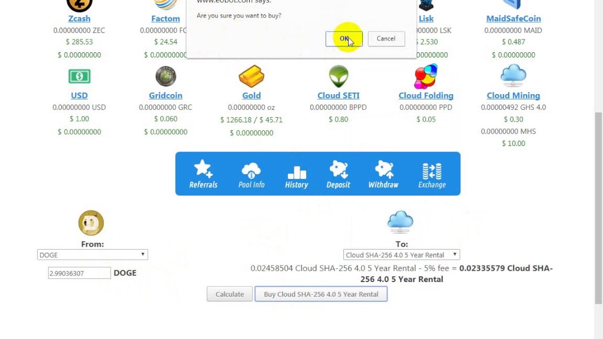Open the Factom coin link
Image resolution: width=603 pixels, height=339 pixels.
point(165,18)
